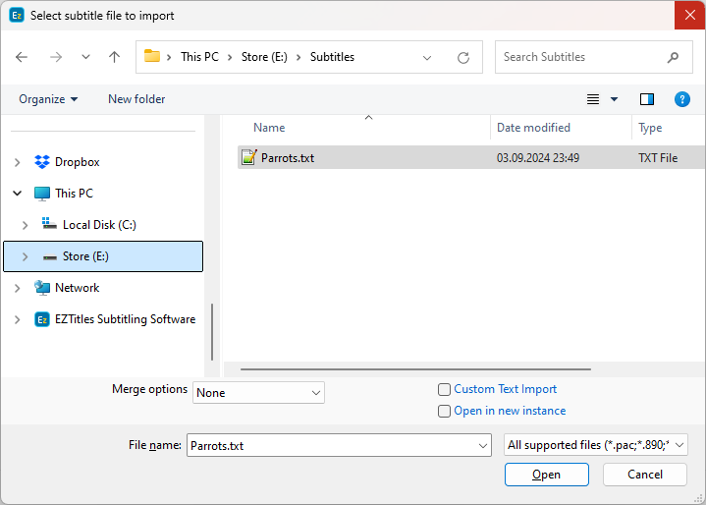Image resolution: width=706 pixels, height=505 pixels.
Task: Click the Parrots.txt file icon
Action: pos(249,157)
